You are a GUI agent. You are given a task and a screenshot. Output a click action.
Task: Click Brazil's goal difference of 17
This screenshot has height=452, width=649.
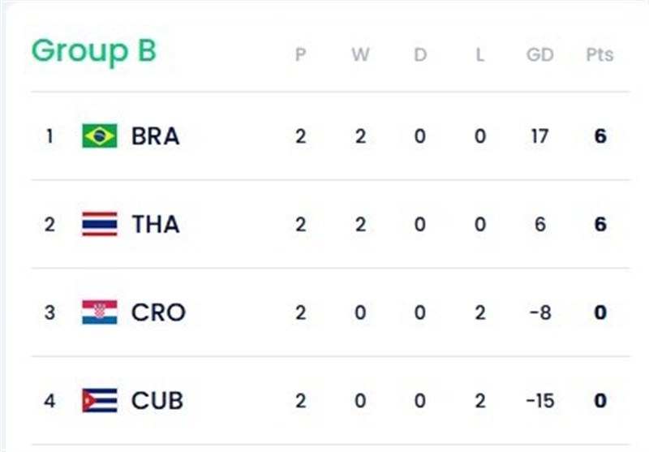pyautogui.click(x=539, y=136)
